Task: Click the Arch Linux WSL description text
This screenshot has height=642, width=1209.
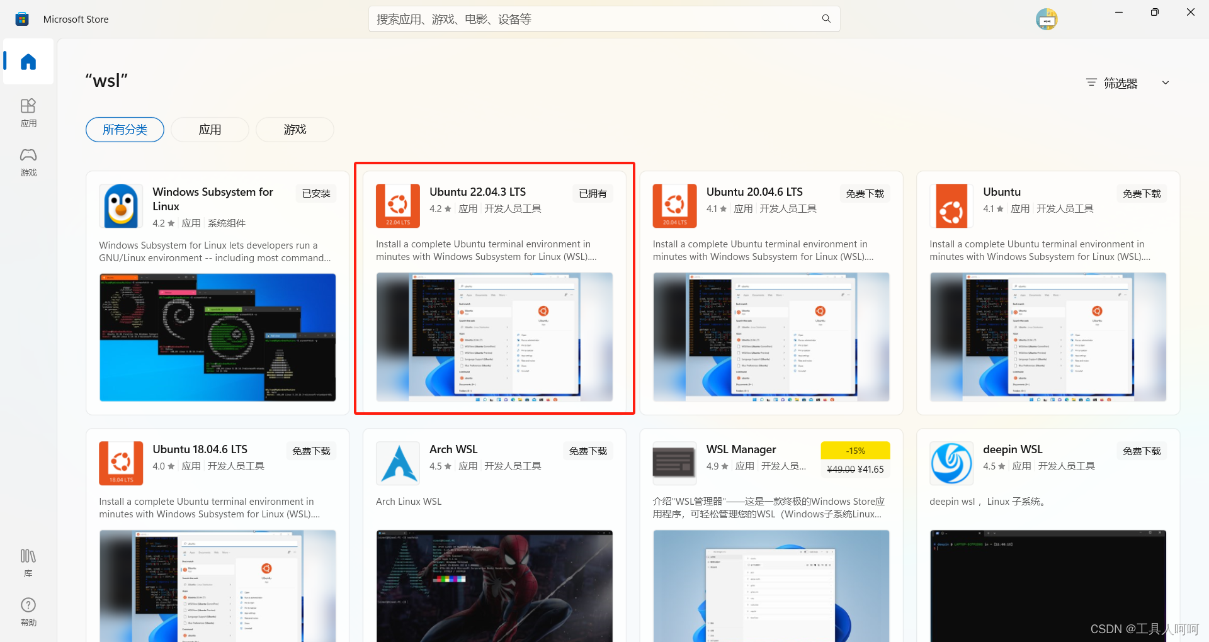Action: click(x=409, y=502)
